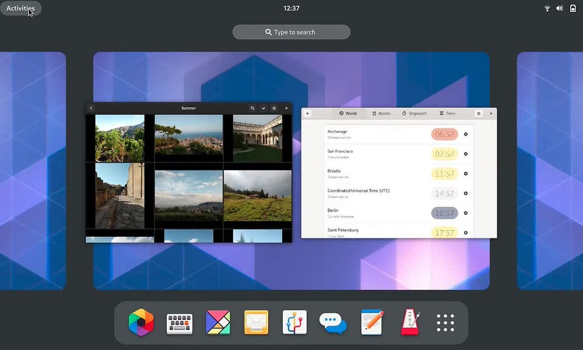583x350 pixels.
Task: Open the text editor app from the dock
Action: 372,321
